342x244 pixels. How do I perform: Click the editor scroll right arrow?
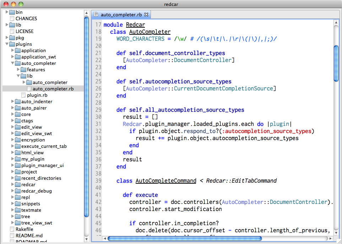tap(331, 239)
